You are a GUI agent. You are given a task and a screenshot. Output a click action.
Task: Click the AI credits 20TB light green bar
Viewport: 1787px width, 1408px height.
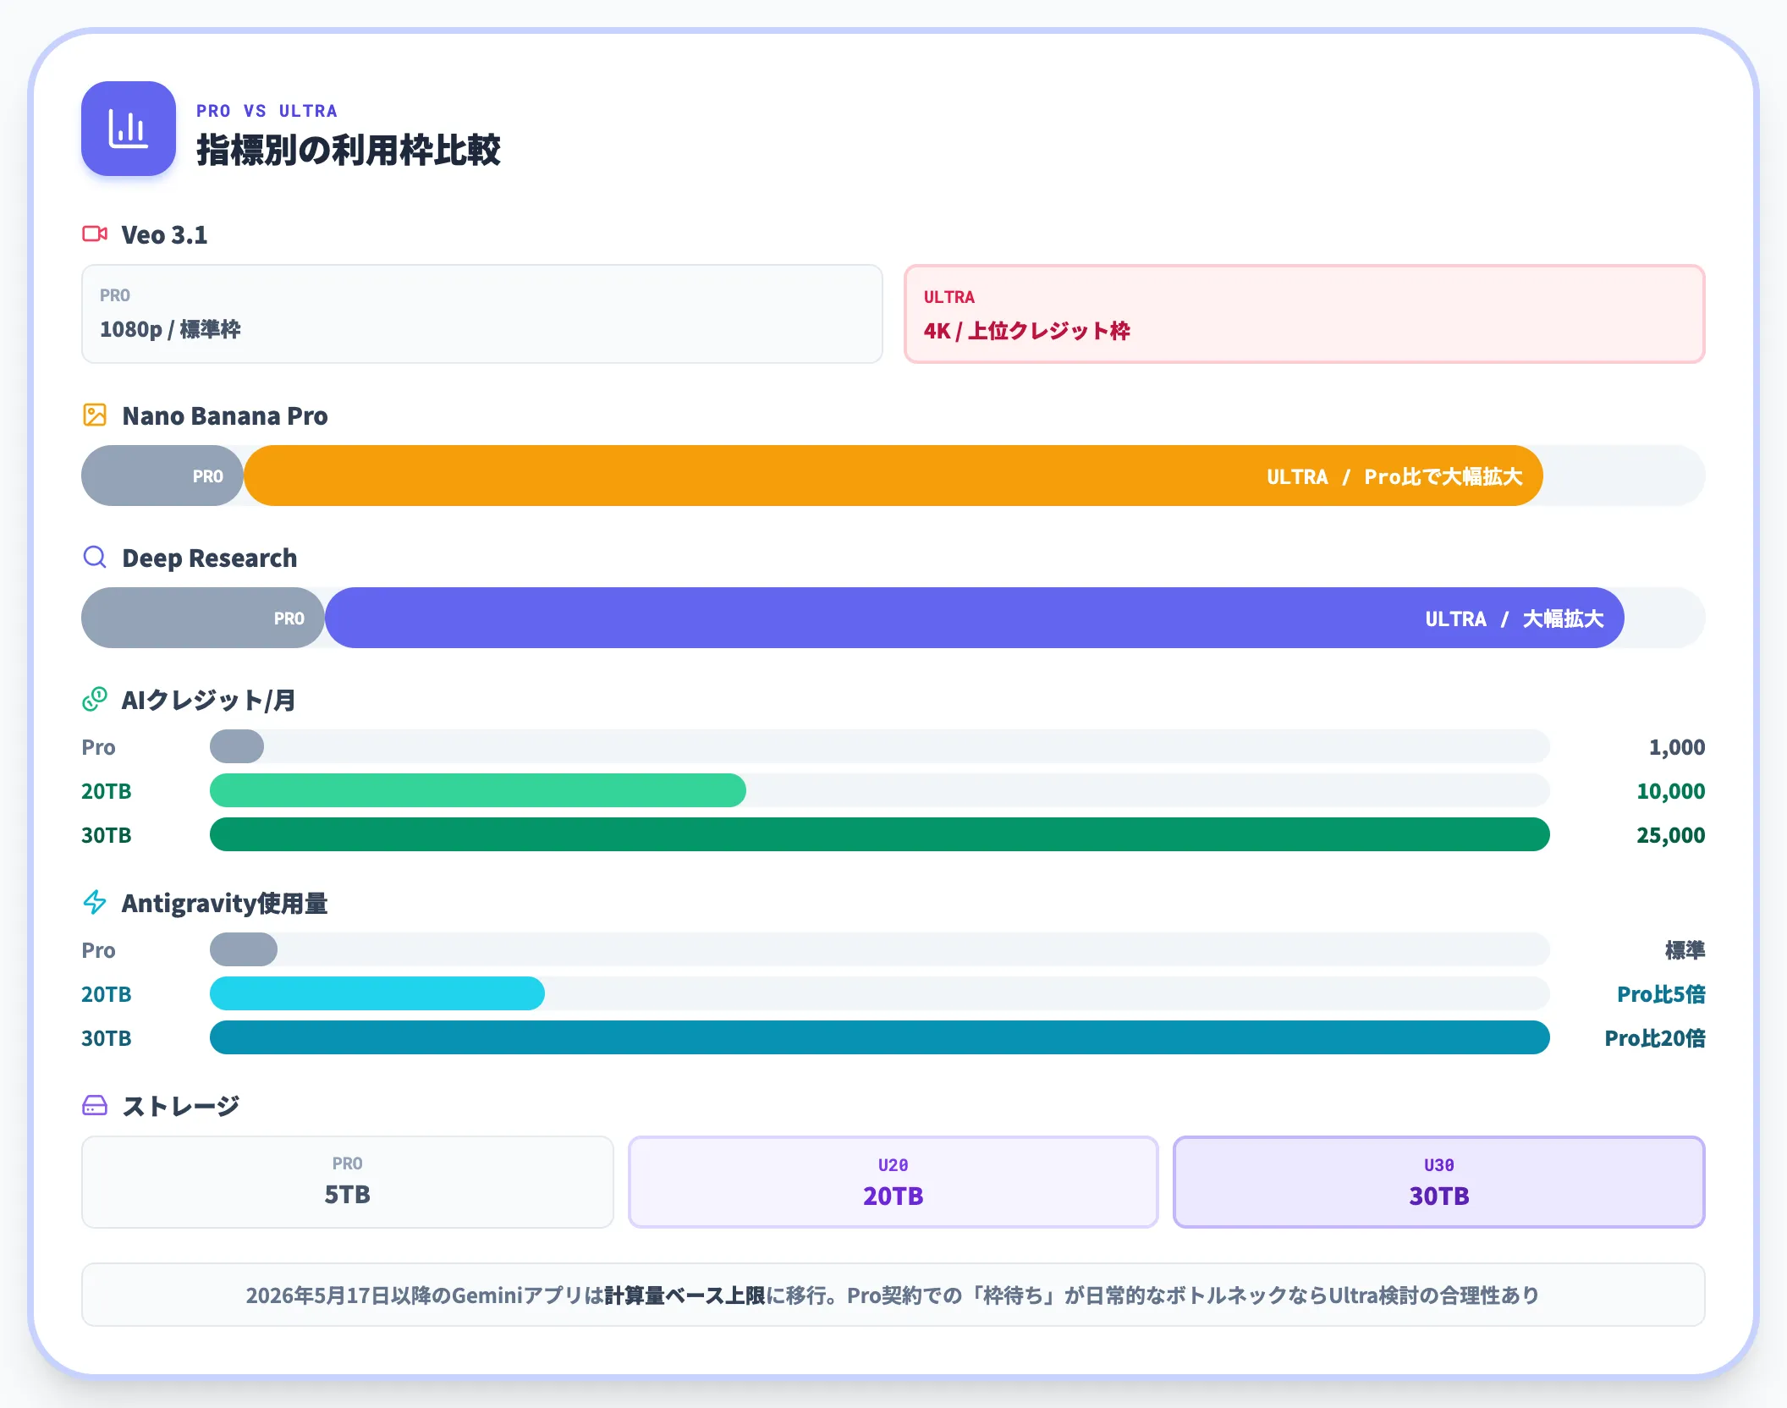coord(478,790)
